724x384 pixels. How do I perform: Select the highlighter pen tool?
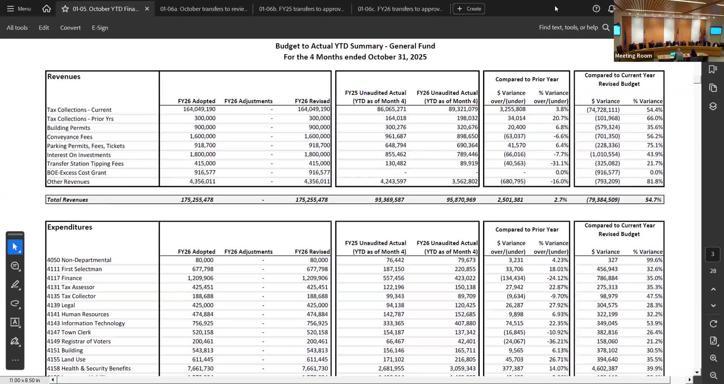[x=15, y=285]
